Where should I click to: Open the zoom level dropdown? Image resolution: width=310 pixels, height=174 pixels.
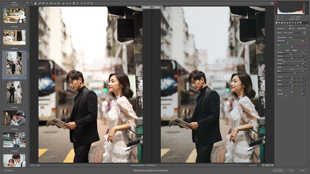(x=42, y=165)
